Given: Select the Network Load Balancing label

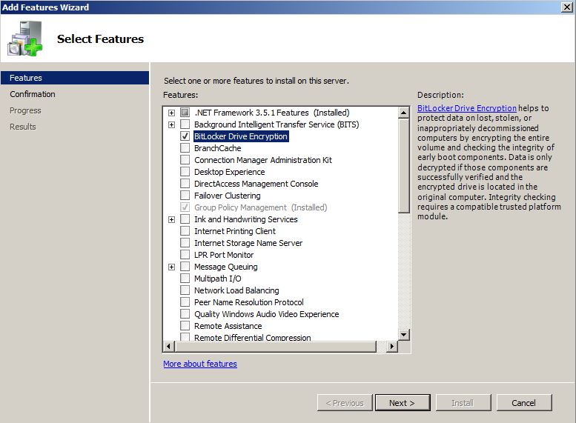Looking at the screenshot, I should coord(237,290).
